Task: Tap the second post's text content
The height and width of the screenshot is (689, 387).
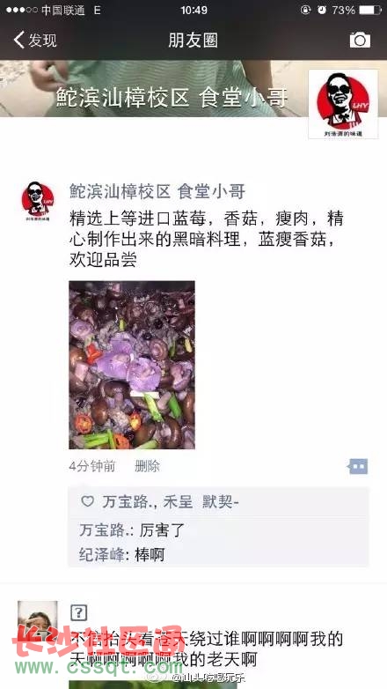Action: pos(206,649)
